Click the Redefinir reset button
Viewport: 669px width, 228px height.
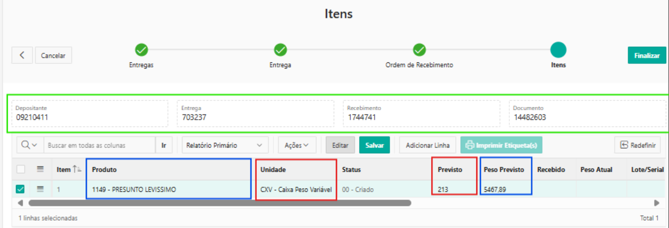(637, 145)
